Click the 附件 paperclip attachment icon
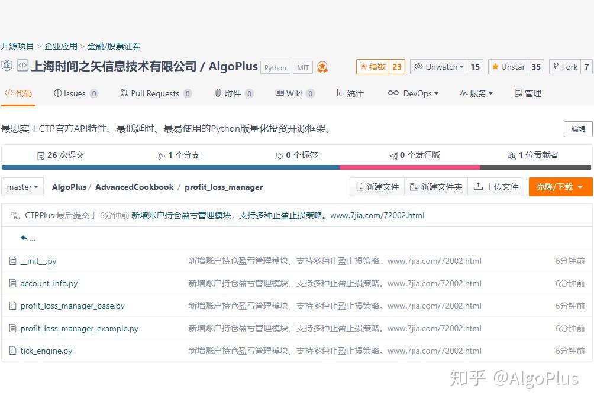The height and width of the screenshot is (405, 594). tap(218, 93)
